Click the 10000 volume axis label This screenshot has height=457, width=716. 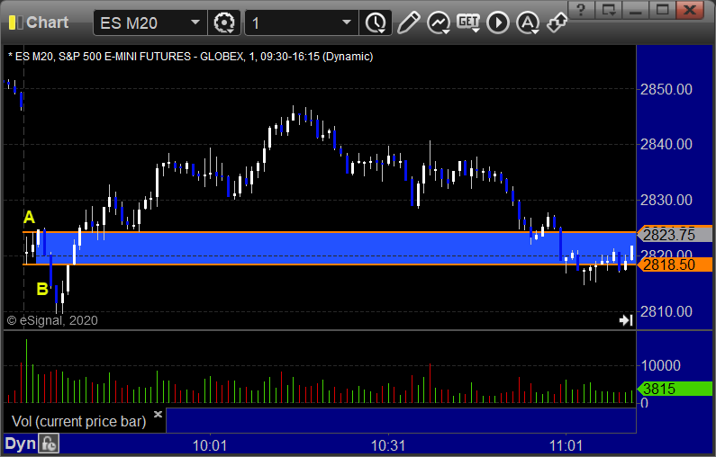point(661,365)
